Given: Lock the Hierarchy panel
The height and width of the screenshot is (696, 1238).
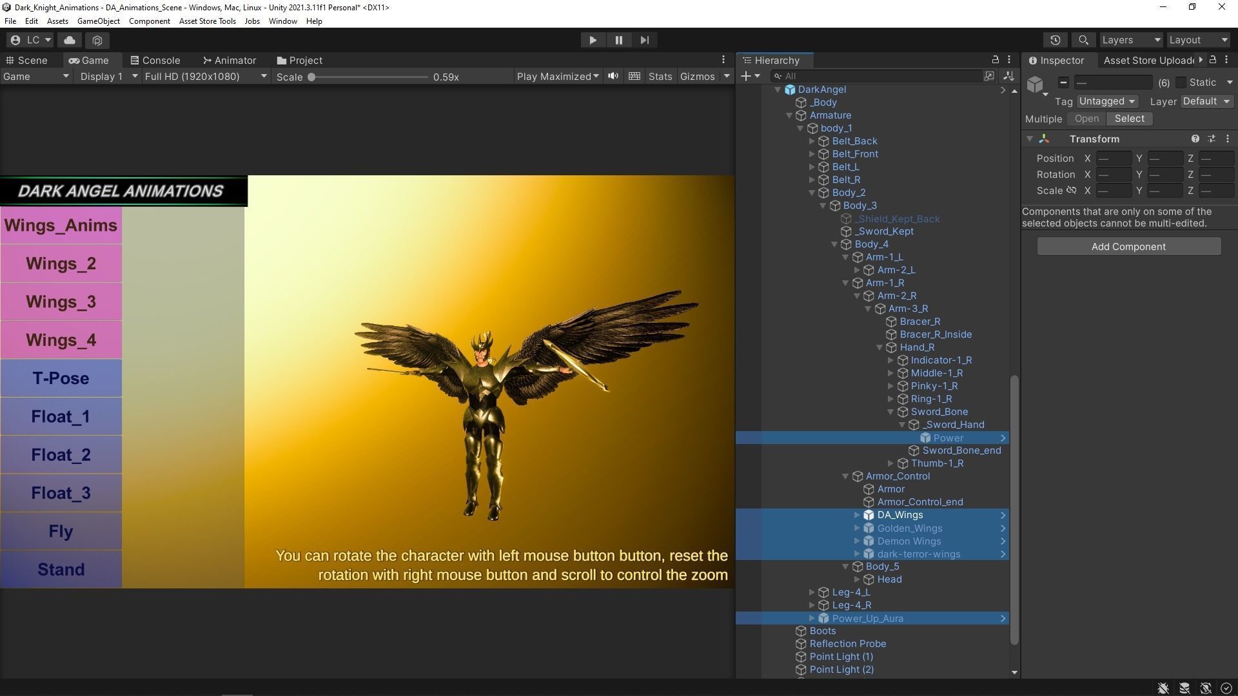Looking at the screenshot, I should click(x=995, y=59).
